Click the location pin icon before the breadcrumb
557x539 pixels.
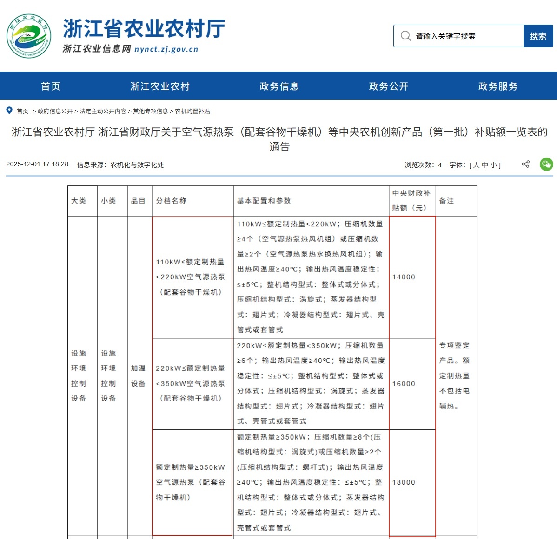[9, 111]
